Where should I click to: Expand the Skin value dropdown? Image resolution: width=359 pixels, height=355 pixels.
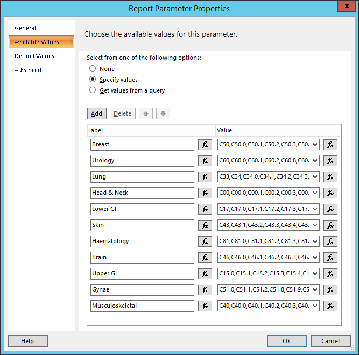(x=315, y=225)
